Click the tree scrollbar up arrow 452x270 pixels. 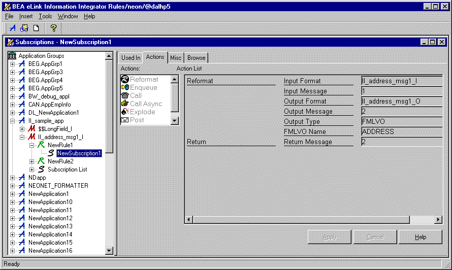(109, 56)
